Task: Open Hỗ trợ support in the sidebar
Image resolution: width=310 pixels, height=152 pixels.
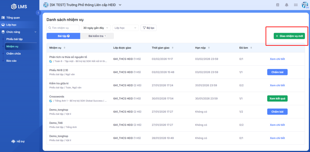Action: pos(18,141)
